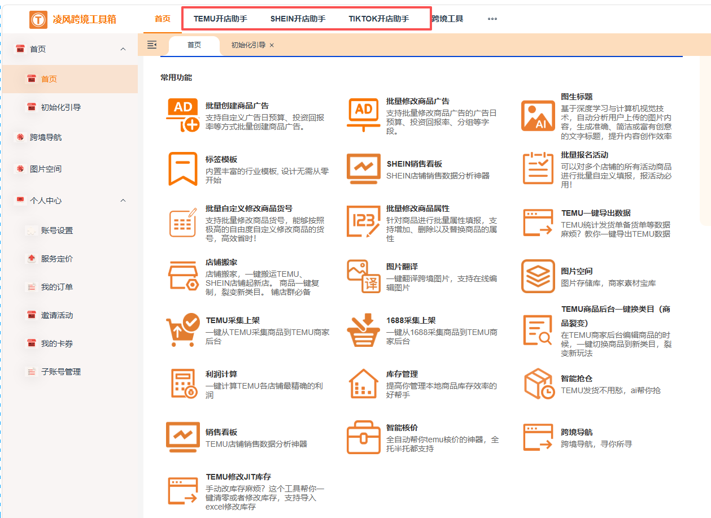Open the 图片翻译 translate icon
Image resolution: width=711 pixels, height=518 pixels.
(x=364, y=276)
